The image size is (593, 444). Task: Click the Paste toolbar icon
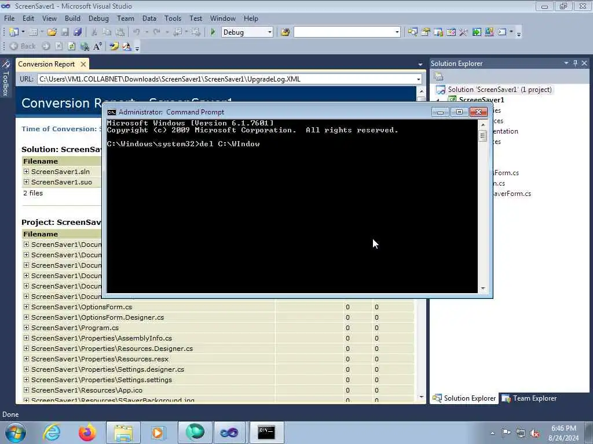(120, 32)
